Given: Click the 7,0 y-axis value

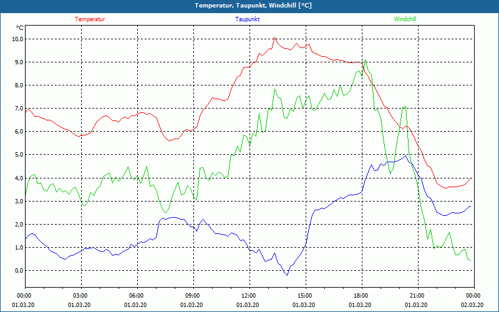Looking at the screenshot, I should (19, 108).
